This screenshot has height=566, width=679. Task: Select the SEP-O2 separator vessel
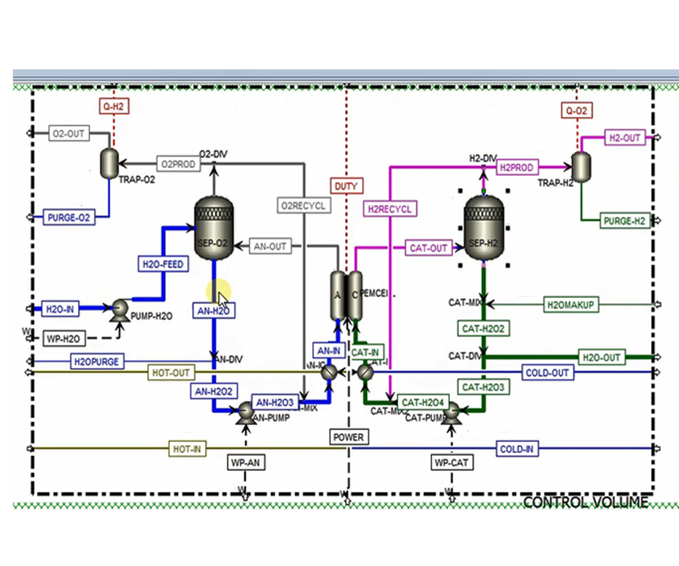pos(214,228)
